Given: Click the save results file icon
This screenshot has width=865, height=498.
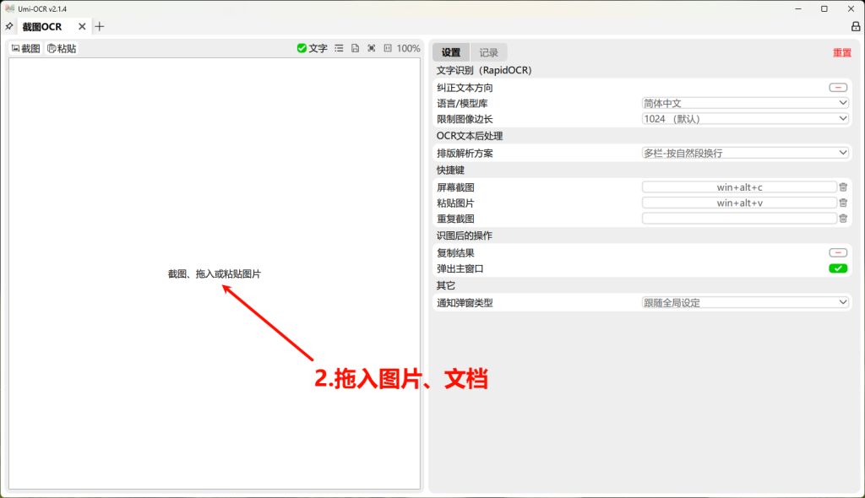Looking at the screenshot, I should tap(356, 48).
